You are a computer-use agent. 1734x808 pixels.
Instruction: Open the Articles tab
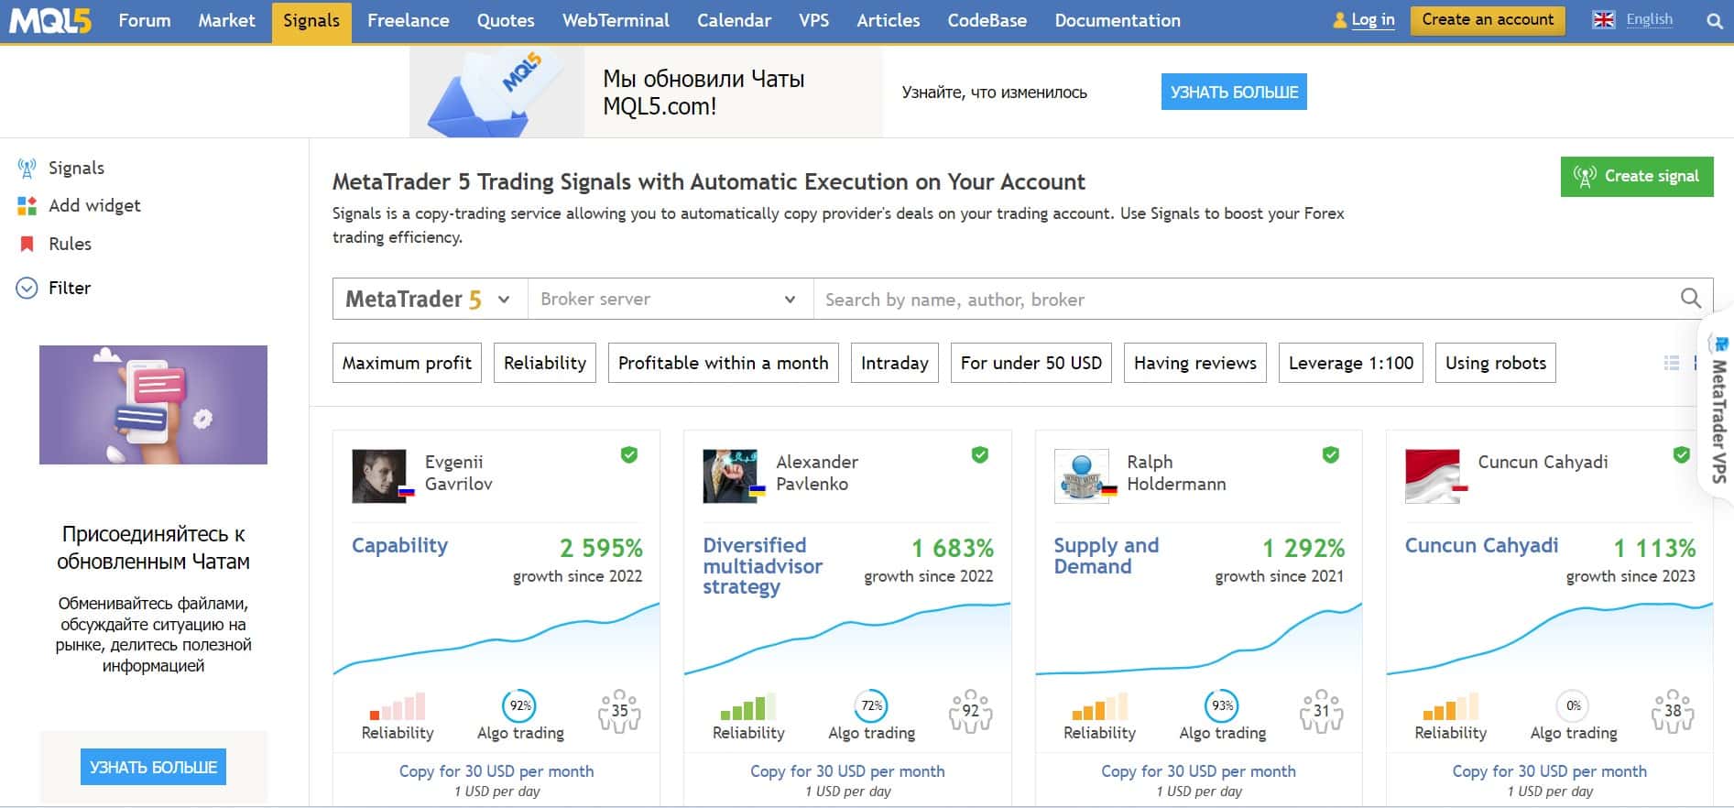(x=888, y=20)
